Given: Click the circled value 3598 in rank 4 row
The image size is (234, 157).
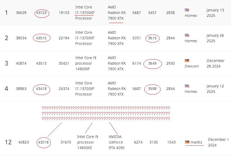Looking at the screenshot, I should (x=152, y=89).
